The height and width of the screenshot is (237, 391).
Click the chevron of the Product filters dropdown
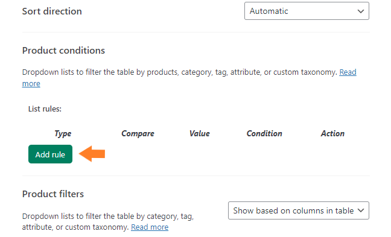pyautogui.click(x=361, y=210)
